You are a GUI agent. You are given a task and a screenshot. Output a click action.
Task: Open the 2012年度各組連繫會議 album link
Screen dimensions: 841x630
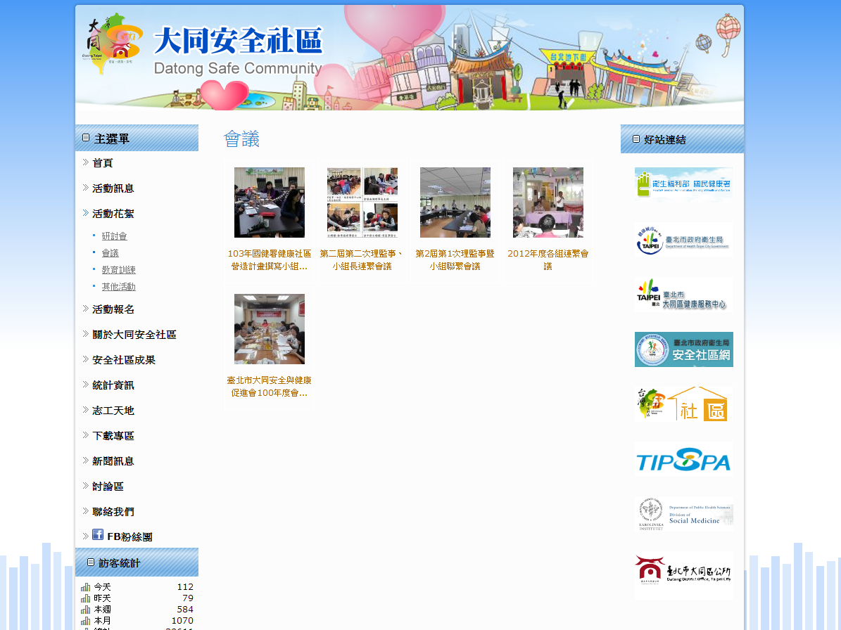(548, 259)
